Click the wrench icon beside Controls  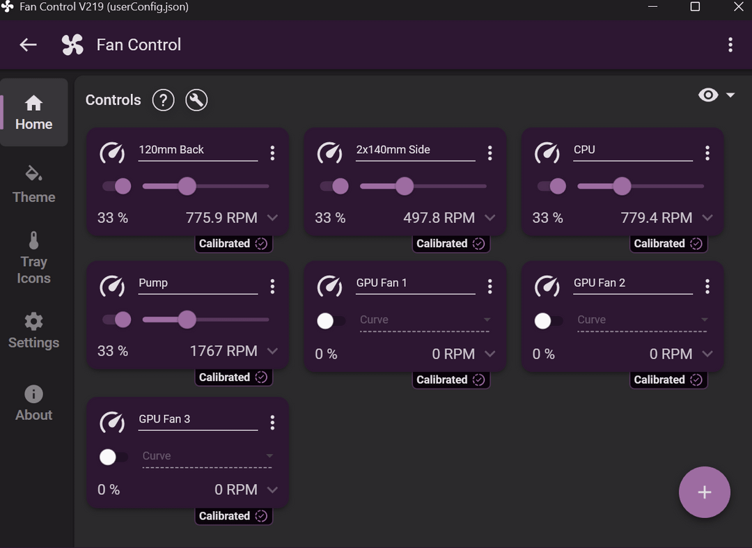(196, 100)
